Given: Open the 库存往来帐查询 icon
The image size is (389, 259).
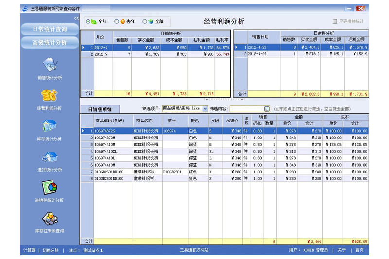Looking at the screenshot, I should [50, 219].
